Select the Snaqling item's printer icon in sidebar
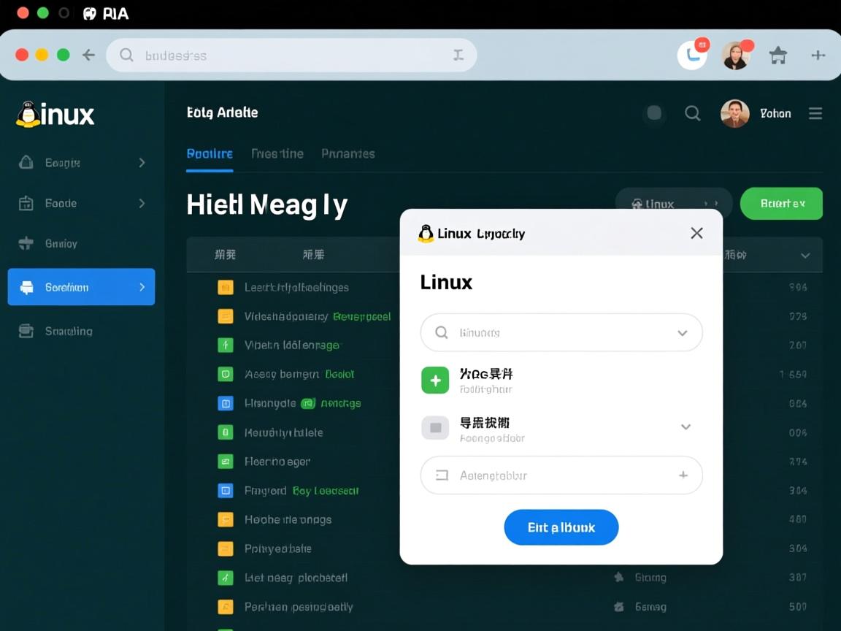Viewport: 841px width, 631px height. pyautogui.click(x=27, y=331)
